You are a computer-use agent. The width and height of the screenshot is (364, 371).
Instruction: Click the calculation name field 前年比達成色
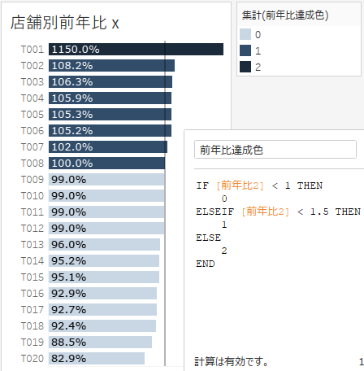click(275, 150)
